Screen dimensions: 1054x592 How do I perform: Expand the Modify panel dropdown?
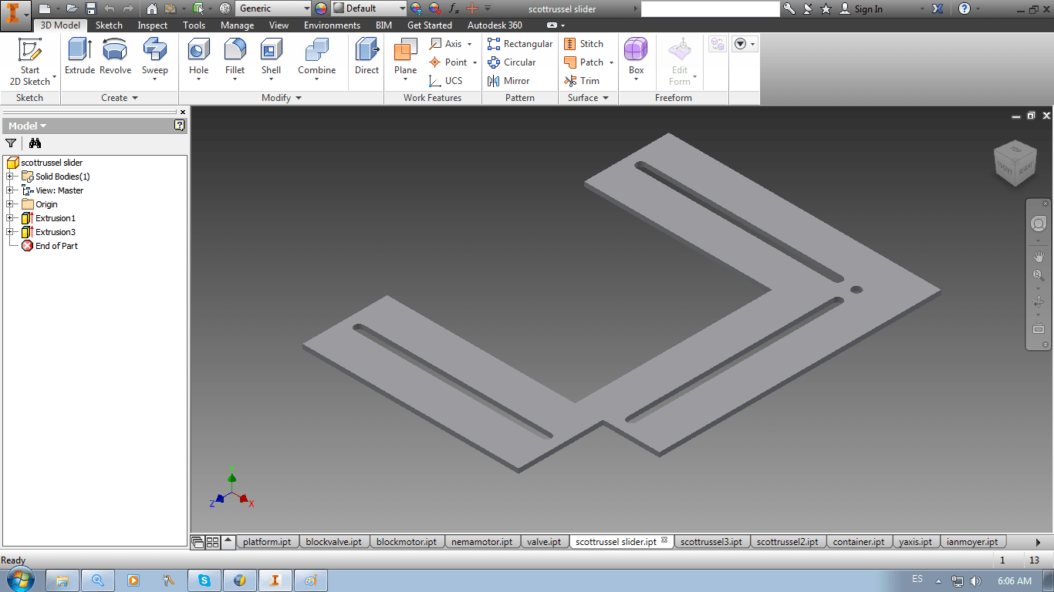tap(282, 98)
